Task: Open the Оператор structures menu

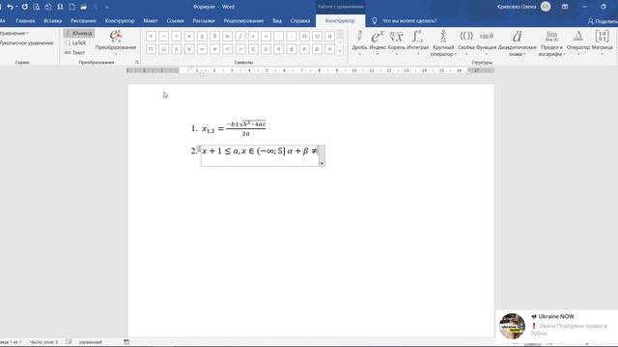Action: coord(578,42)
